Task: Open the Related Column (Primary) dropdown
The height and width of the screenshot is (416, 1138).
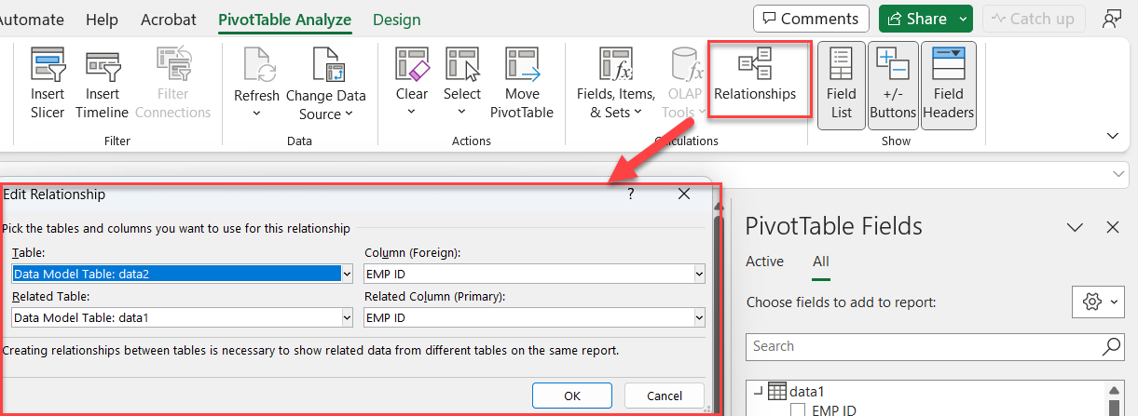Action: [x=699, y=317]
